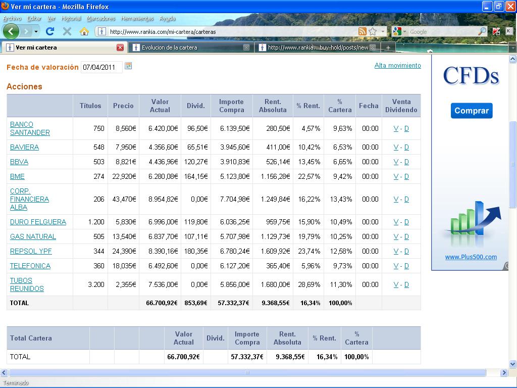The width and height of the screenshot is (517, 388).
Task: Open the BAVIERA stock link
Action: [x=24, y=147]
